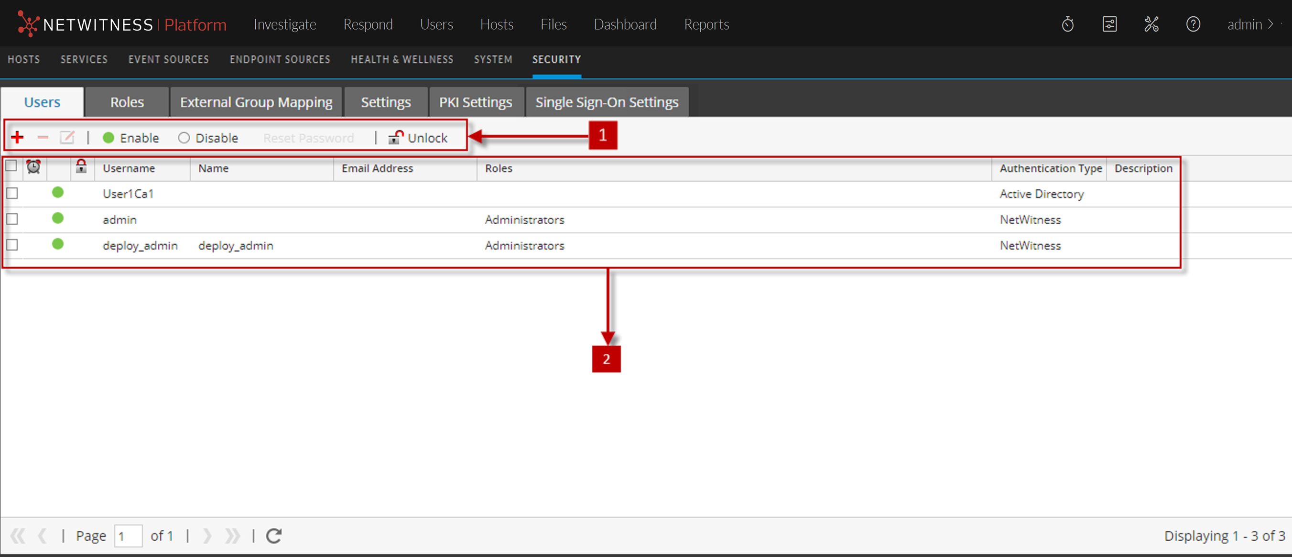Click the red plus add user icon

(x=18, y=137)
